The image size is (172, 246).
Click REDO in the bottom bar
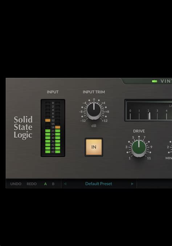[32, 184]
